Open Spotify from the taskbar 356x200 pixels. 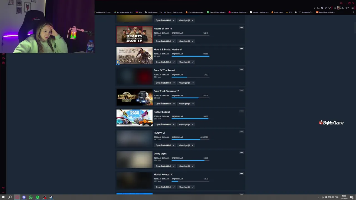[37, 197]
